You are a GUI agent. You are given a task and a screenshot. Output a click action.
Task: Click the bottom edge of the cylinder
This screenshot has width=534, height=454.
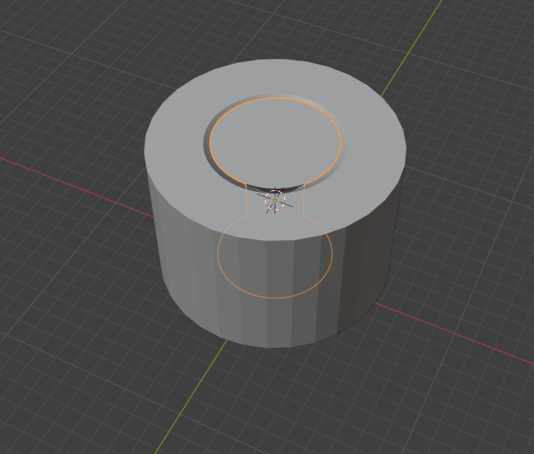272,347
